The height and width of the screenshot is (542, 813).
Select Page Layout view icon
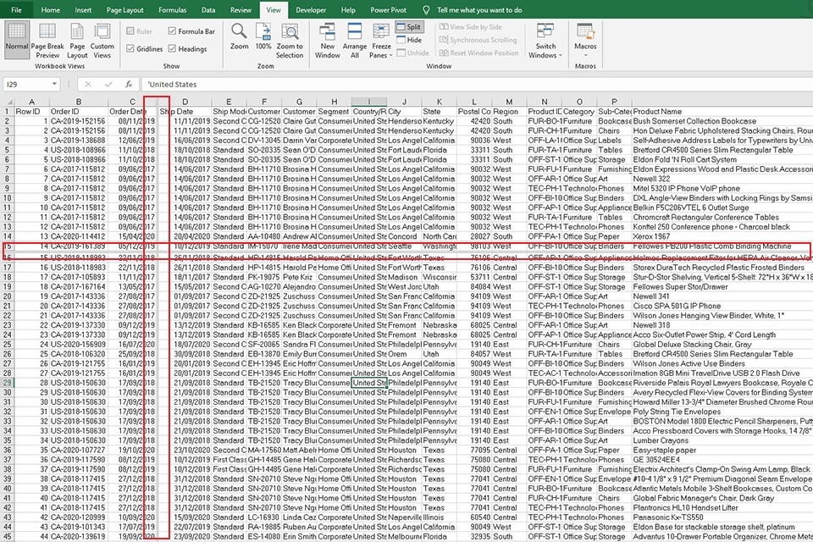point(77,39)
